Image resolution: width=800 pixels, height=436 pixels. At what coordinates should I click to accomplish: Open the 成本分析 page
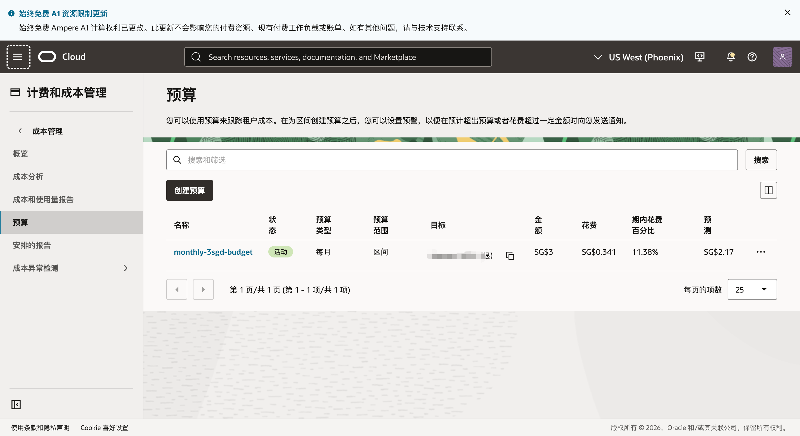tap(28, 177)
